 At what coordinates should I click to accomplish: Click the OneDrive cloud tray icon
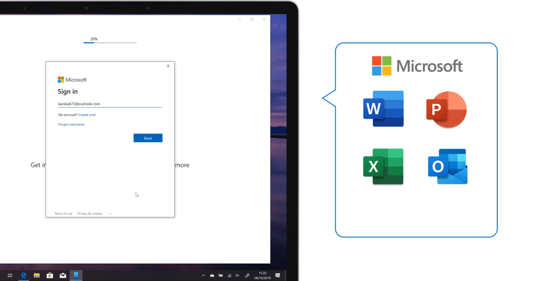[212, 275]
